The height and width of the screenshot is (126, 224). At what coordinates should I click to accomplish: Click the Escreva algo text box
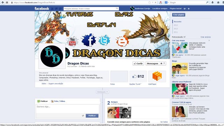click(x=68, y=109)
